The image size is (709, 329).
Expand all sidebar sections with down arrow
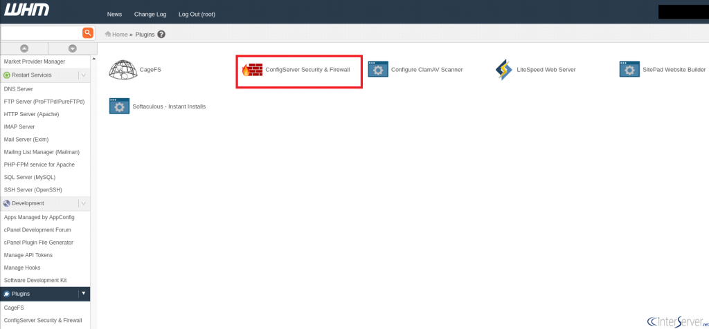[x=72, y=48]
